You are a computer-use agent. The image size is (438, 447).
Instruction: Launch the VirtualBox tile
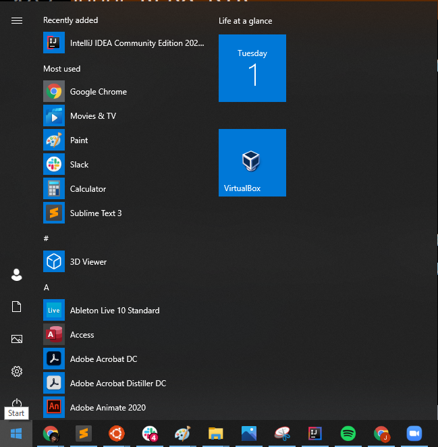pos(252,163)
